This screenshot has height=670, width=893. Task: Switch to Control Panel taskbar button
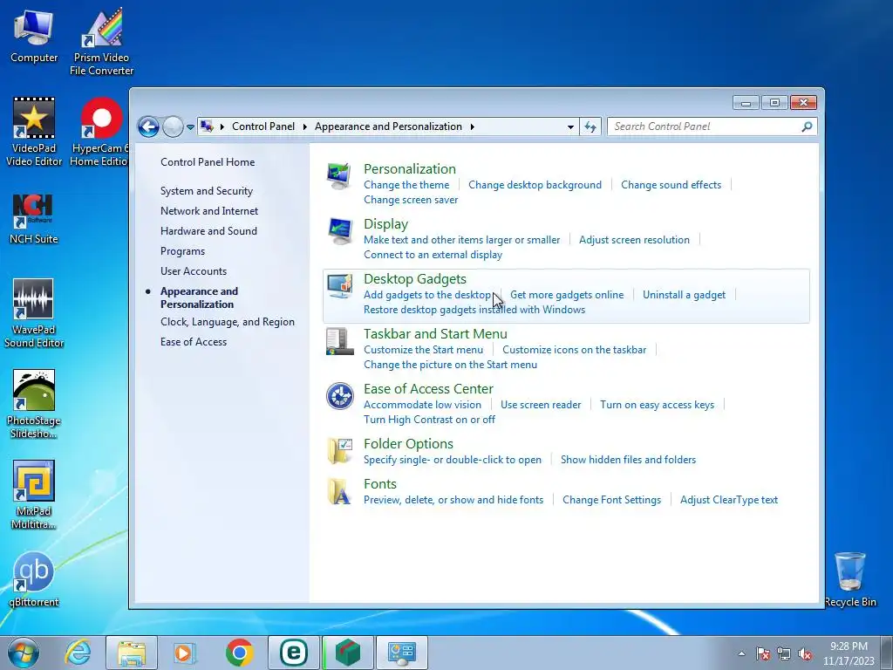(402, 653)
